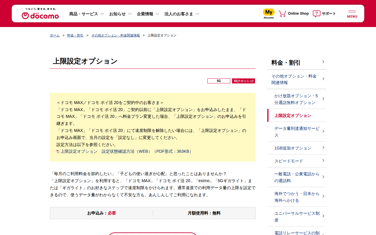This screenshot has width=376, height=235.
Task: Click the docomo logo
Action: [40, 14]
